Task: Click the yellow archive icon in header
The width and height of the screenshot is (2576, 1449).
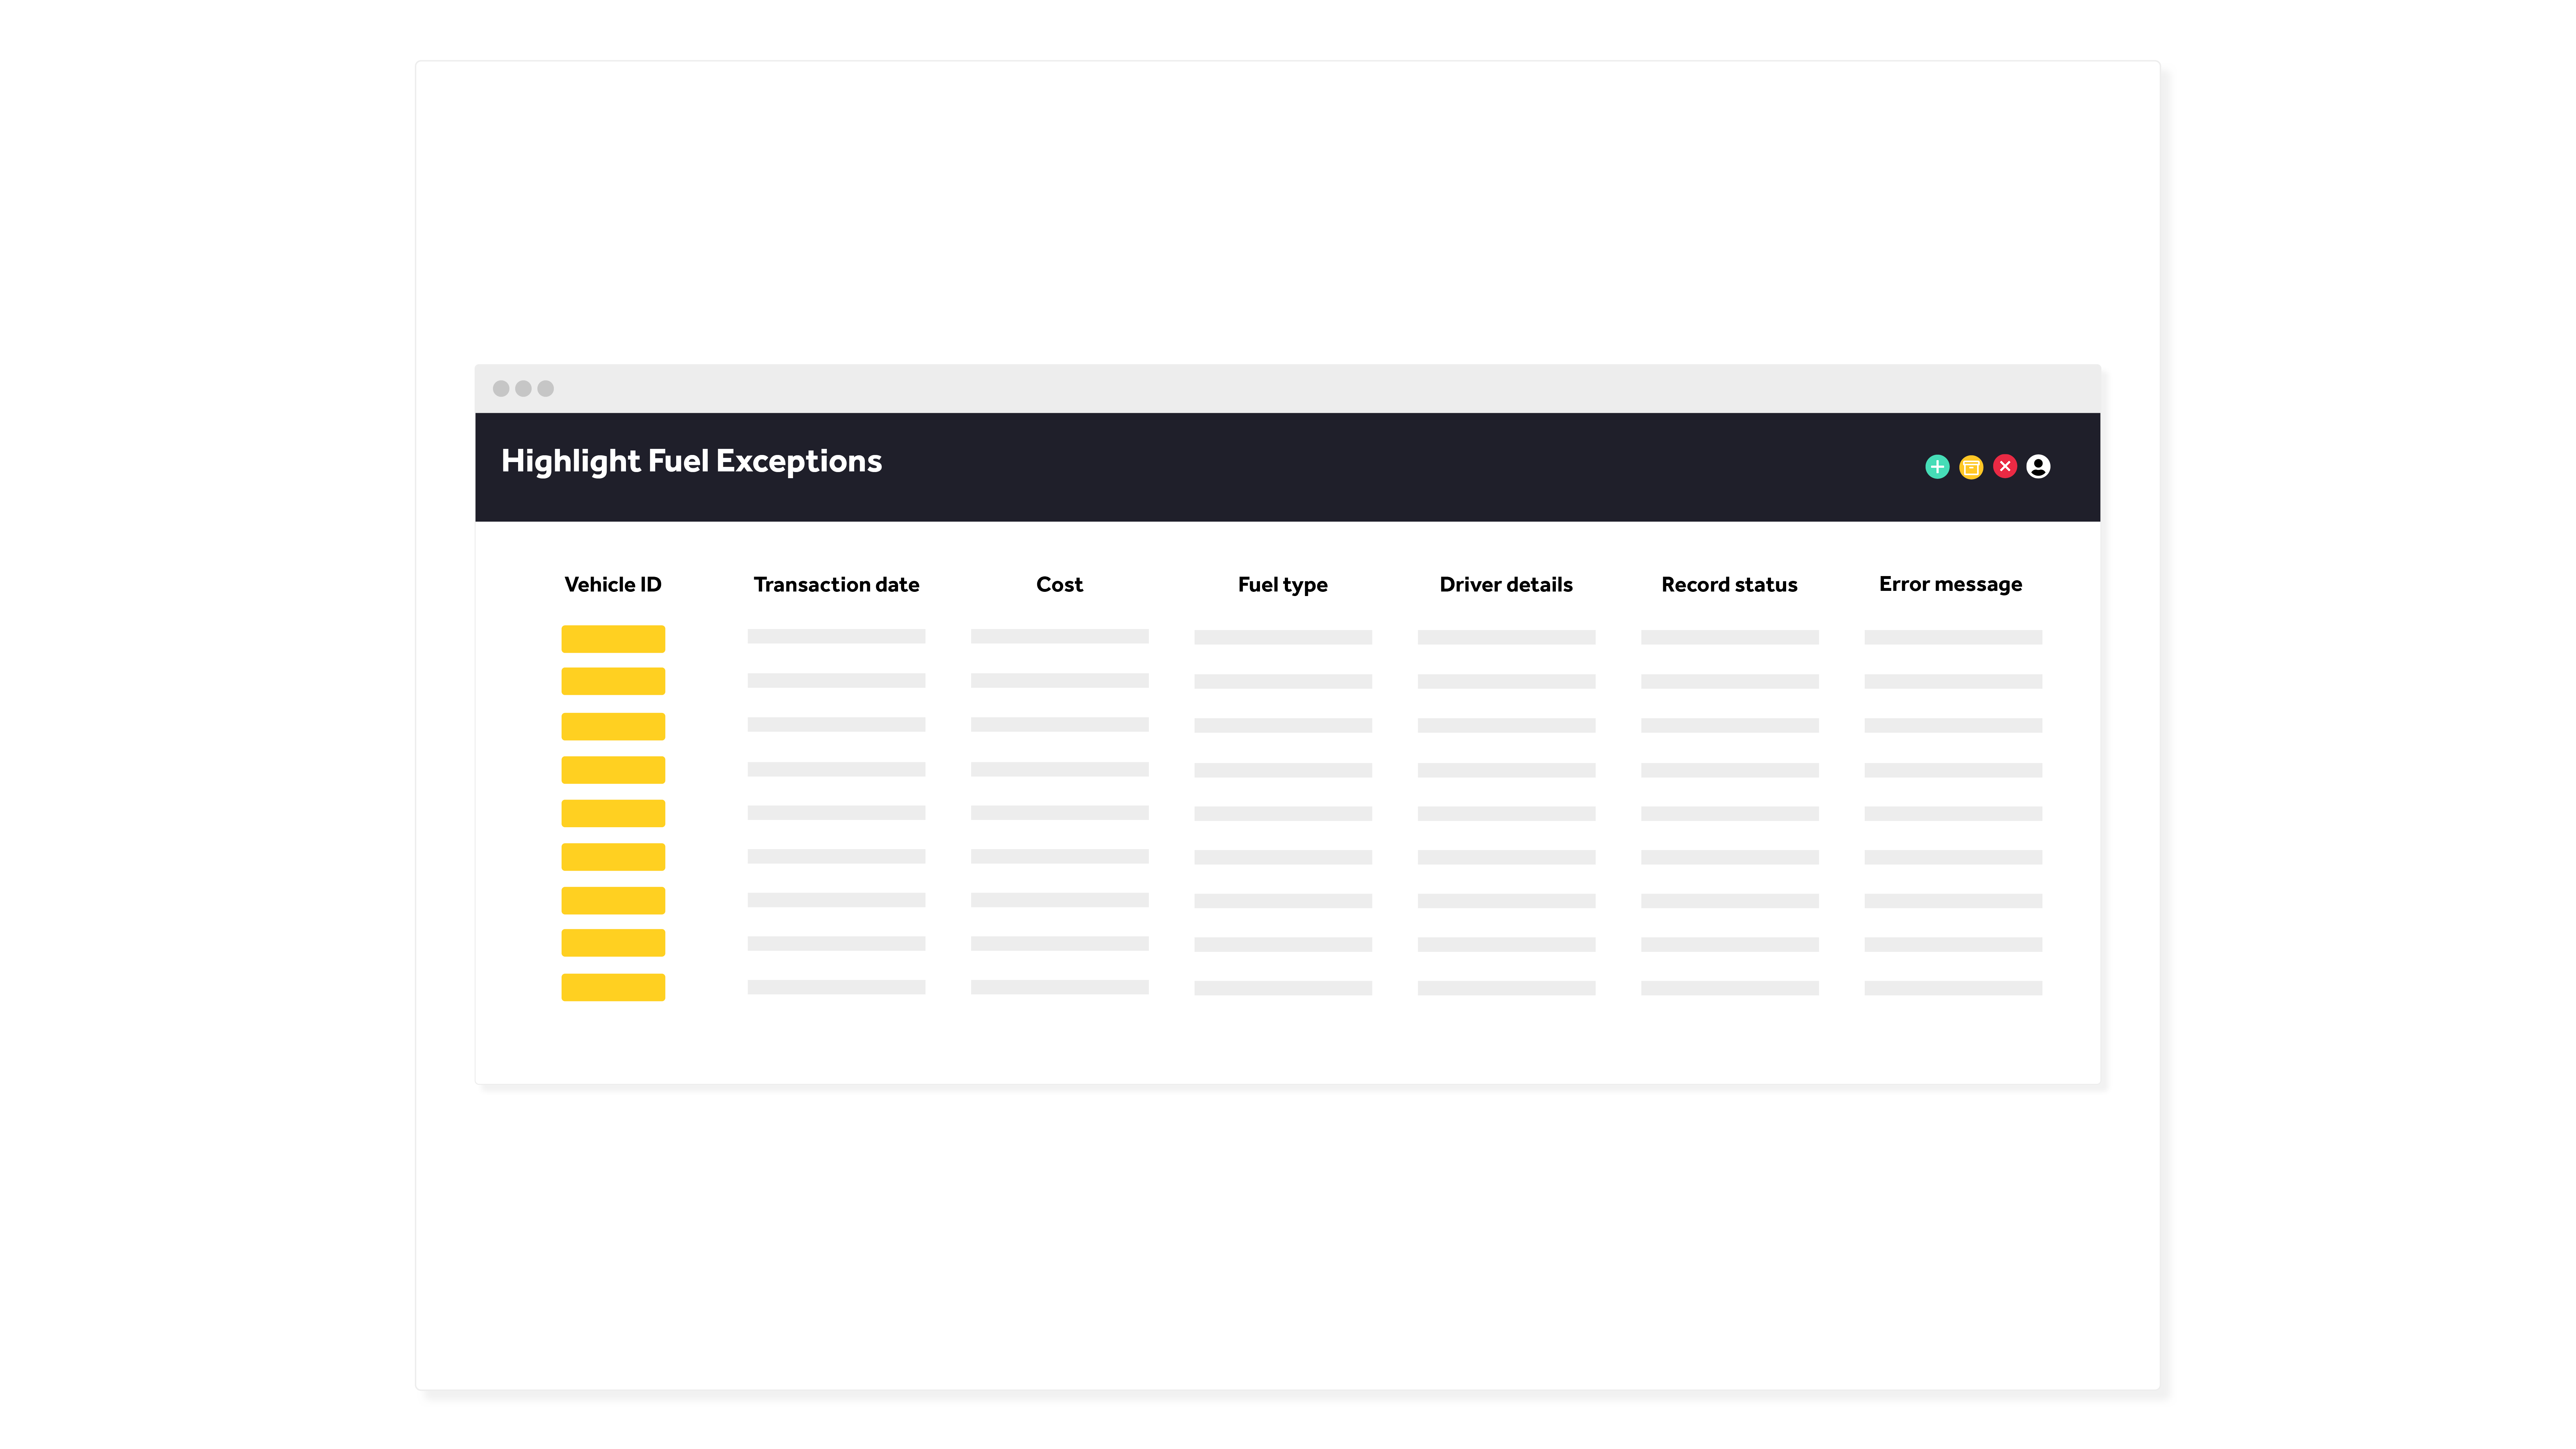Action: [x=1971, y=467]
